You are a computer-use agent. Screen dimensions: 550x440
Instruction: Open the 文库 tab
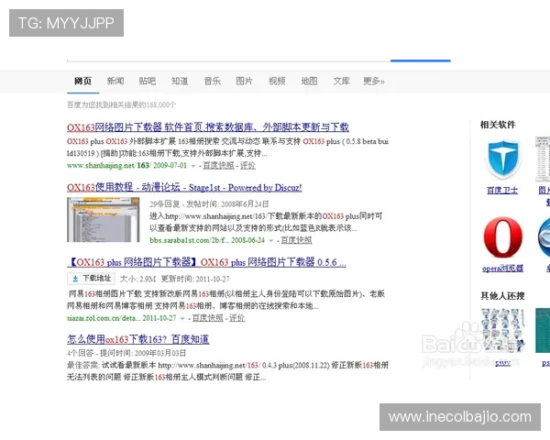tap(341, 82)
